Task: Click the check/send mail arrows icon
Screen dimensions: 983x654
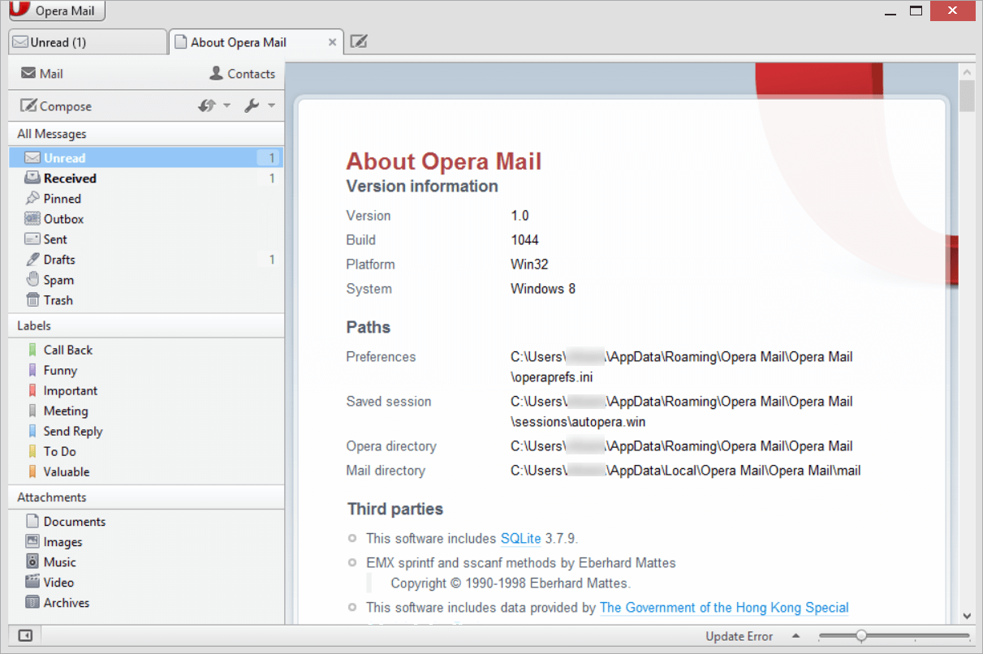Action: (207, 105)
